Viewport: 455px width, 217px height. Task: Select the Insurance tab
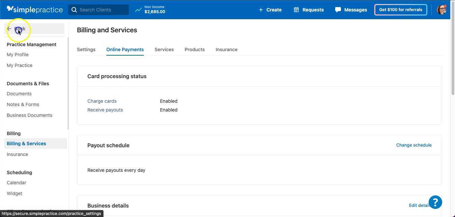point(226,50)
